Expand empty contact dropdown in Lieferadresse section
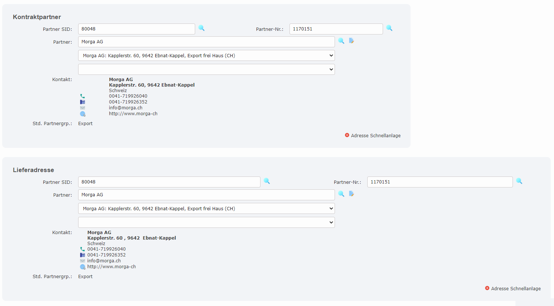 pos(206,222)
